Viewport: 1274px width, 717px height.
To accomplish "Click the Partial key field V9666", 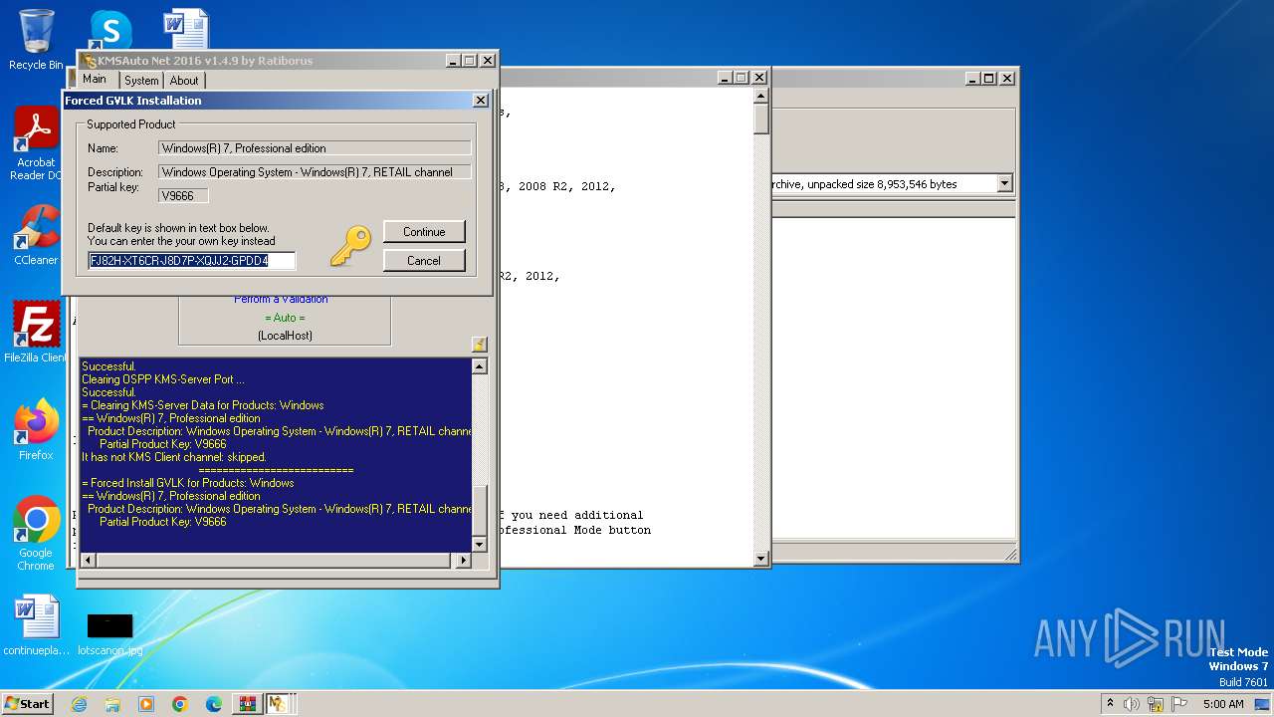I will [183, 196].
